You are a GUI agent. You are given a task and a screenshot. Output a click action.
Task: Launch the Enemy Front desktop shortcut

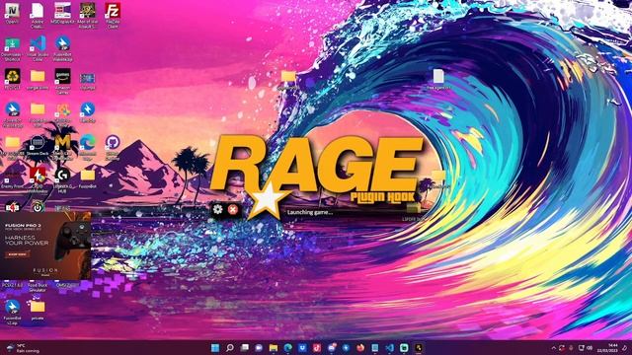pyautogui.click(x=12, y=177)
